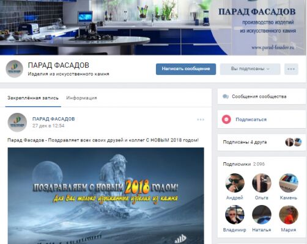This screenshot has height=244, width=307.
Task: Switch to the Информация tab
Action: tap(81, 98)
